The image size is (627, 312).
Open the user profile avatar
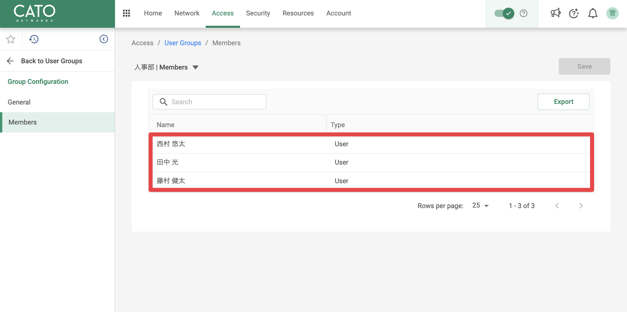(x=612, y=13)
